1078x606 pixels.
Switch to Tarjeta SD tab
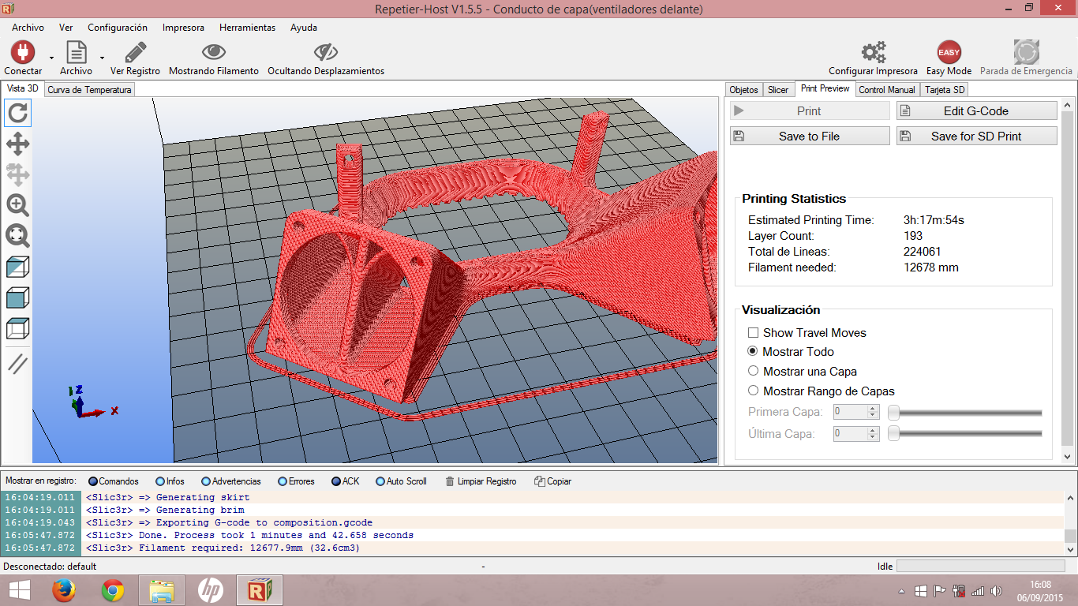(945, 90)
